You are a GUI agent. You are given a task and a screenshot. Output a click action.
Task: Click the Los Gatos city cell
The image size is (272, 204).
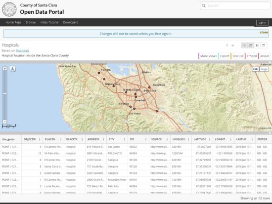[x=117, y=147]
